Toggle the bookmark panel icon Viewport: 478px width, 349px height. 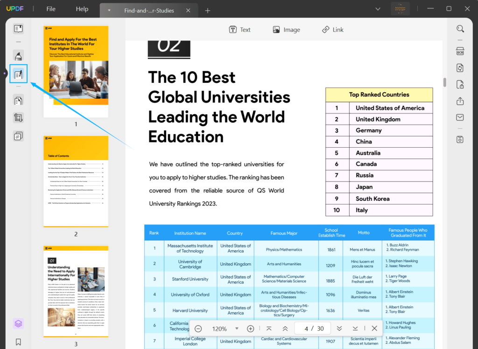pos(18,342)
